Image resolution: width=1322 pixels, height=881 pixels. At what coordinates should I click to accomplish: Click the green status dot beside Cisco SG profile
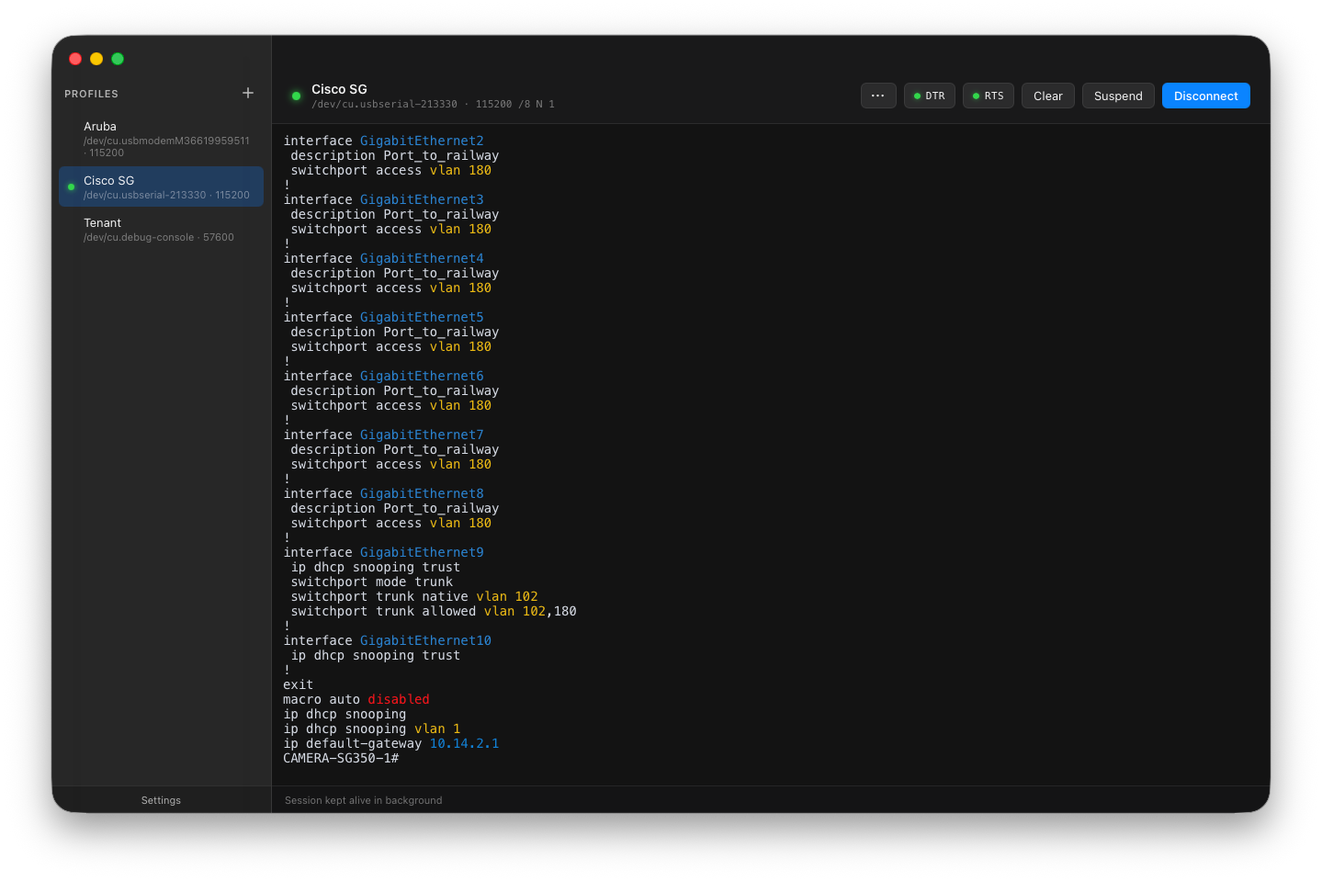coord(71,187)
